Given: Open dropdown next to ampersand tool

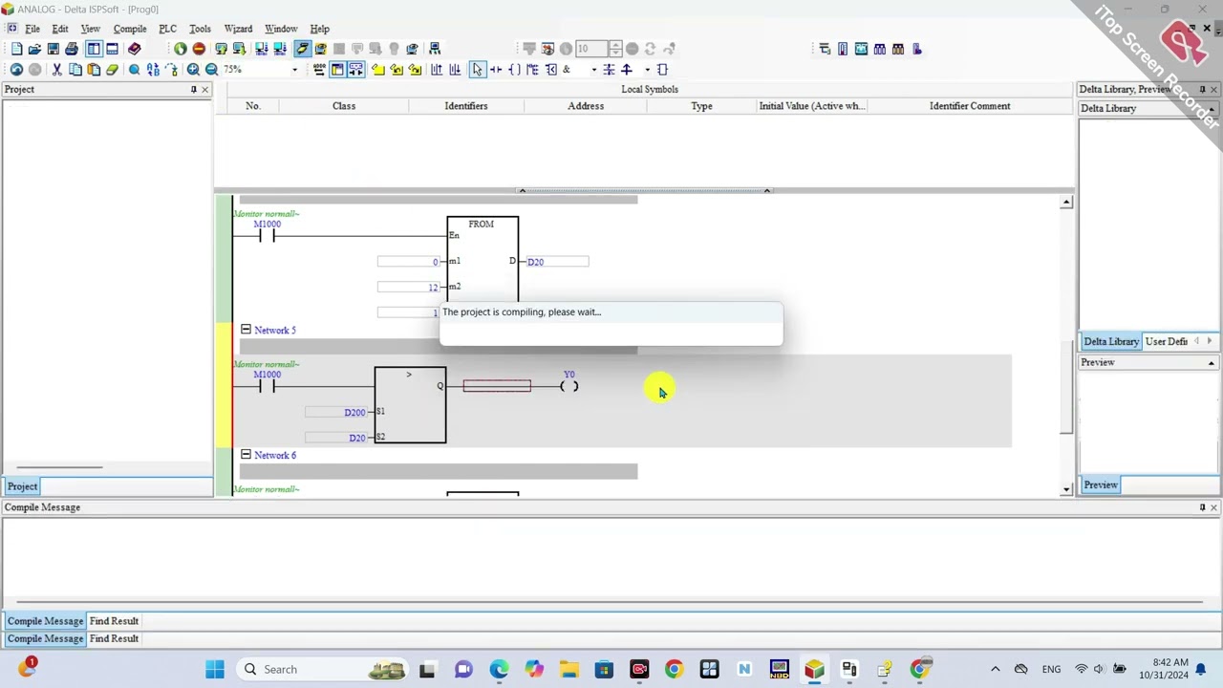Looking at the screenshot, I should click(x=593, y=70).
